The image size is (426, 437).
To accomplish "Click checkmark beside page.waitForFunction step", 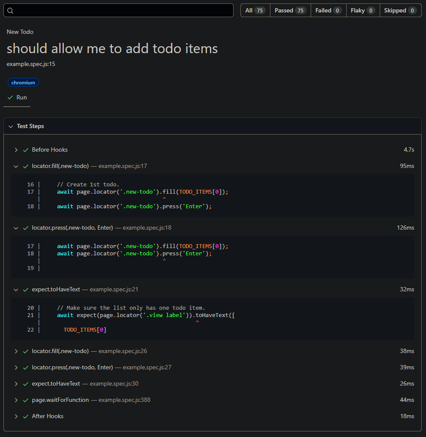I will pos(26,400).
